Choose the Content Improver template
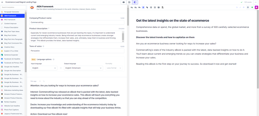259x116 pixels. pyautogui.click(x=12, y=23)
